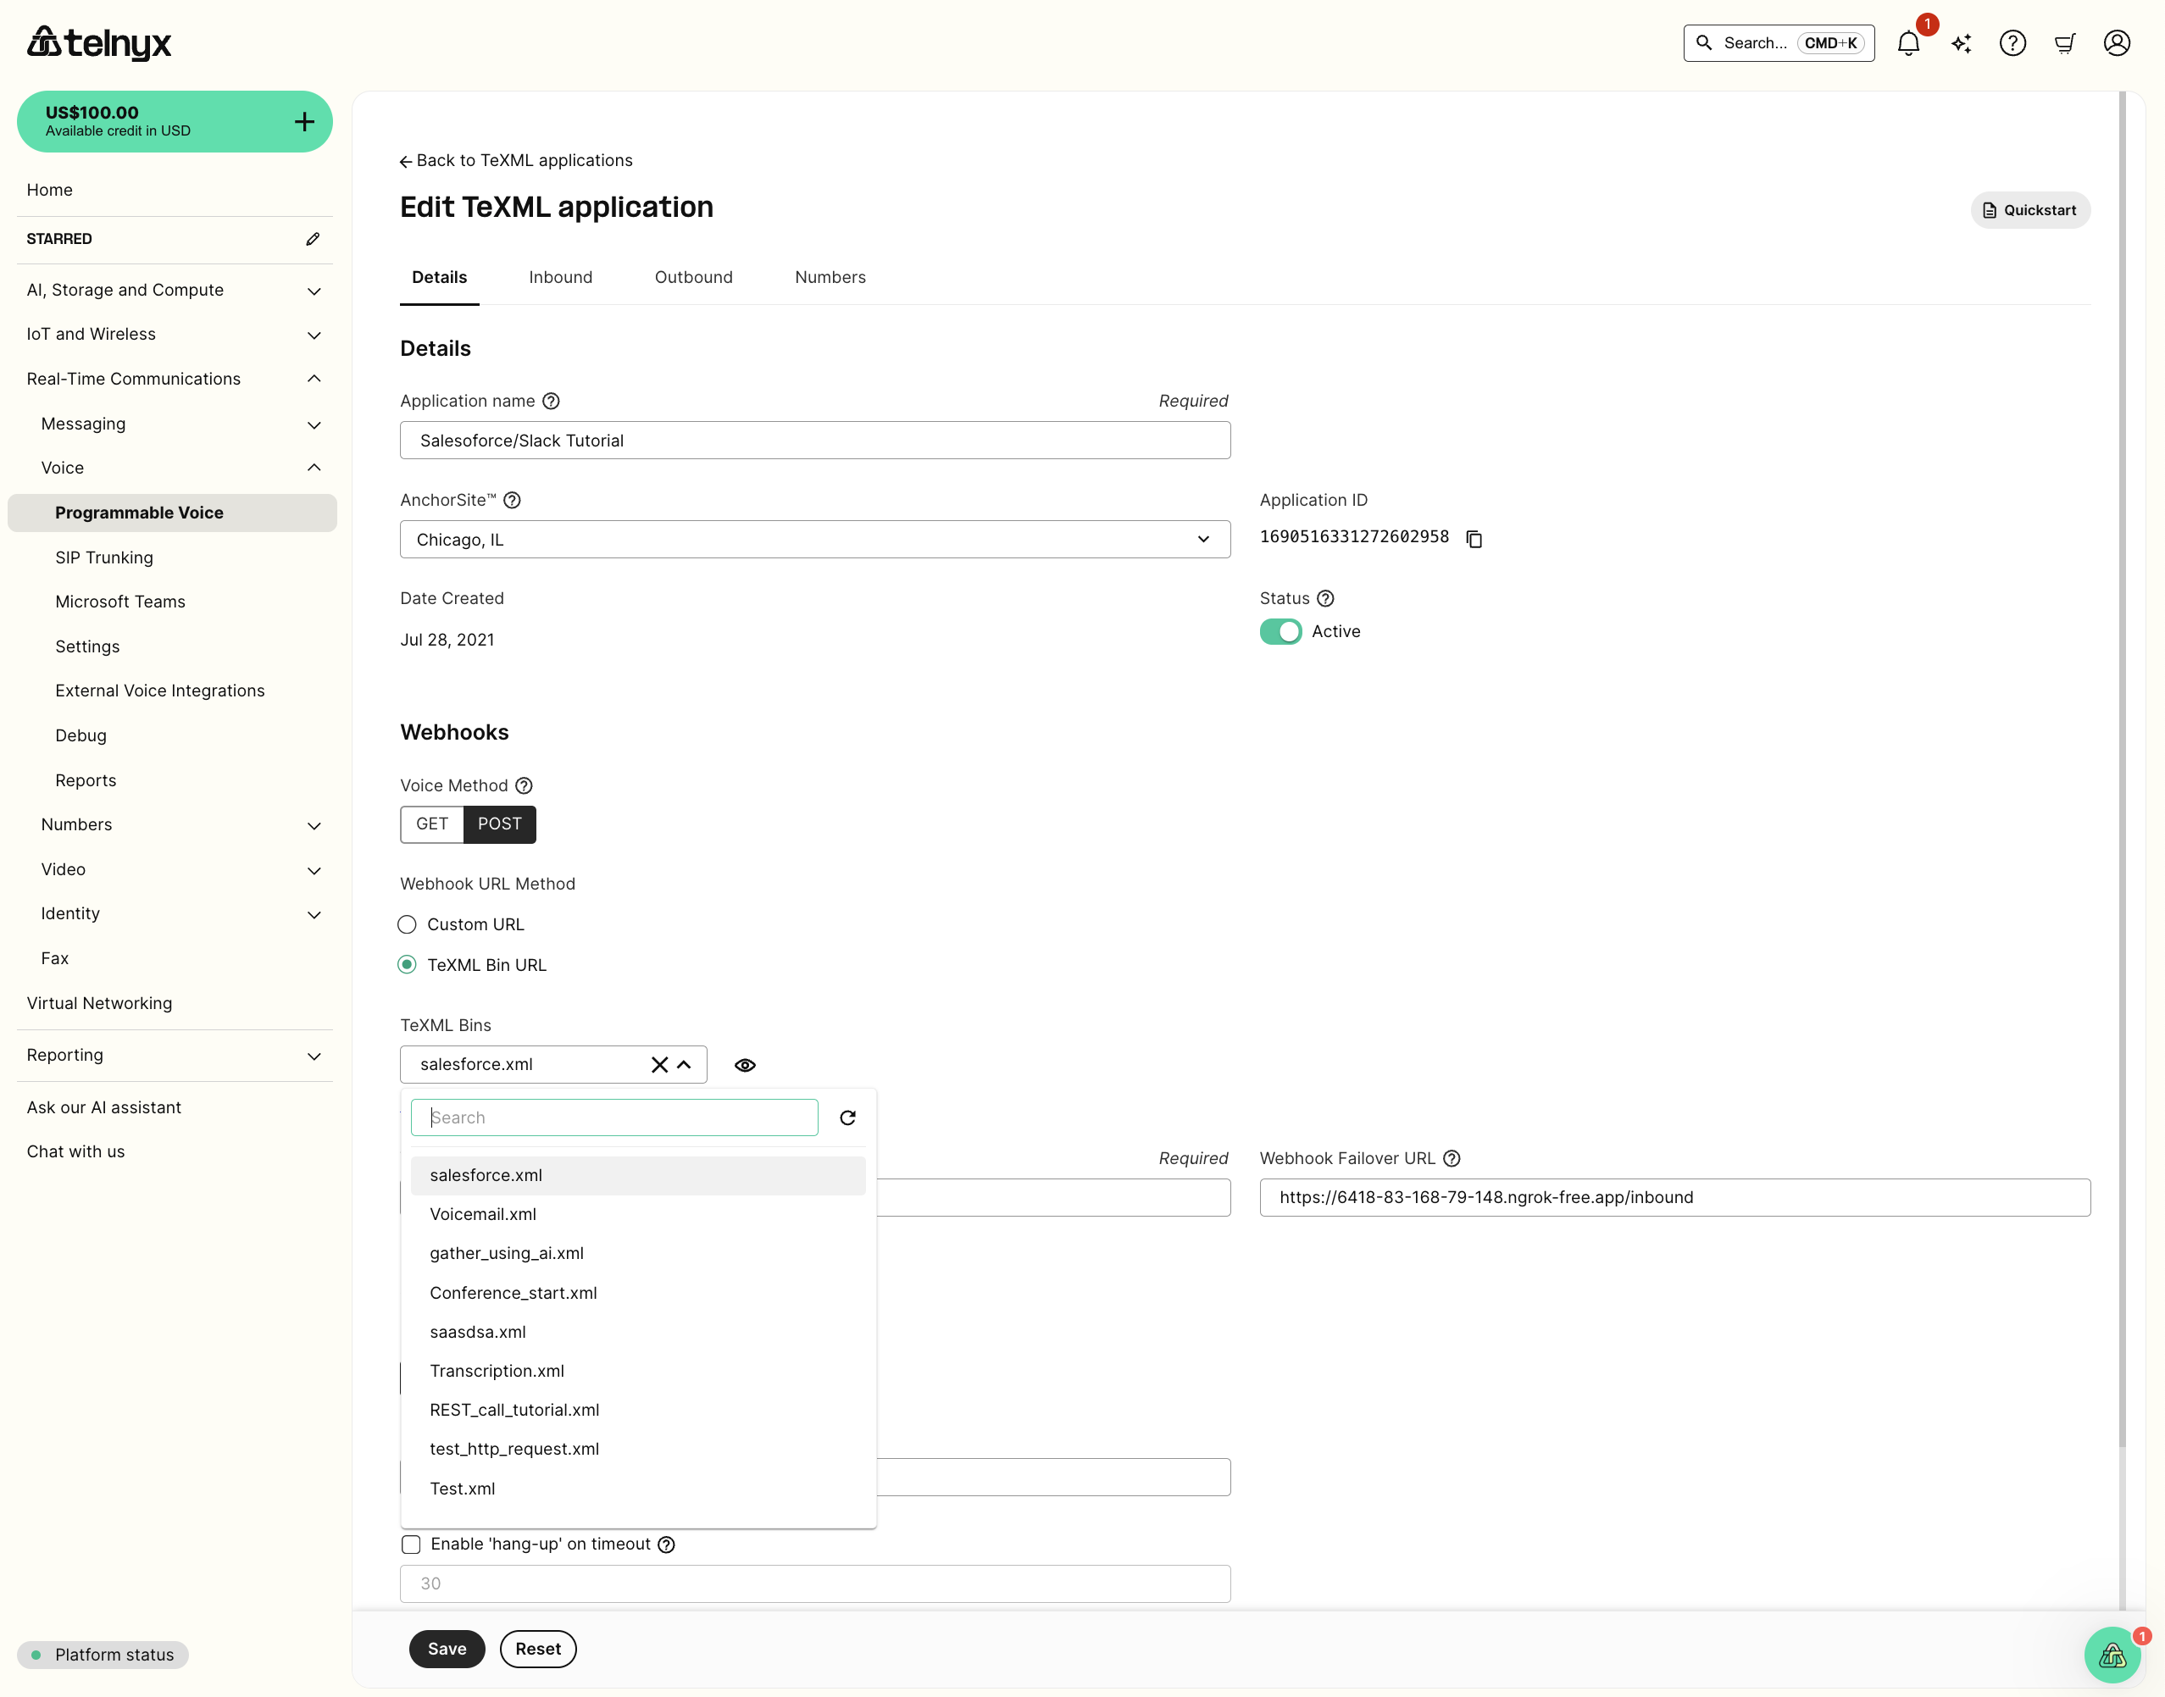The image size is (2165, 1697).
Task: Edit the STARRED section with the pencil icon
Action: [x=312, y=238]
